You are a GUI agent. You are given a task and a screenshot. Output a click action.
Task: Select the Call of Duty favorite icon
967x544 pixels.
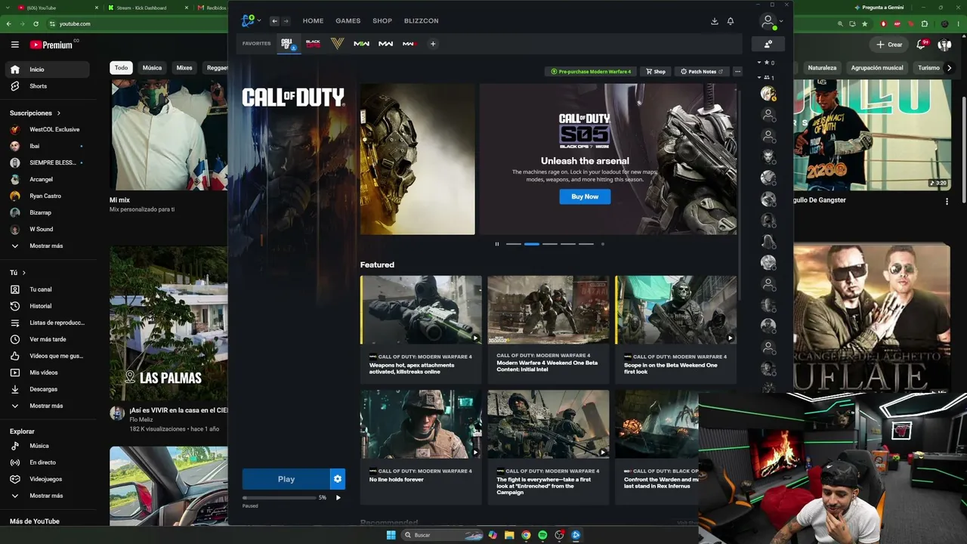[x=289, y=44]
